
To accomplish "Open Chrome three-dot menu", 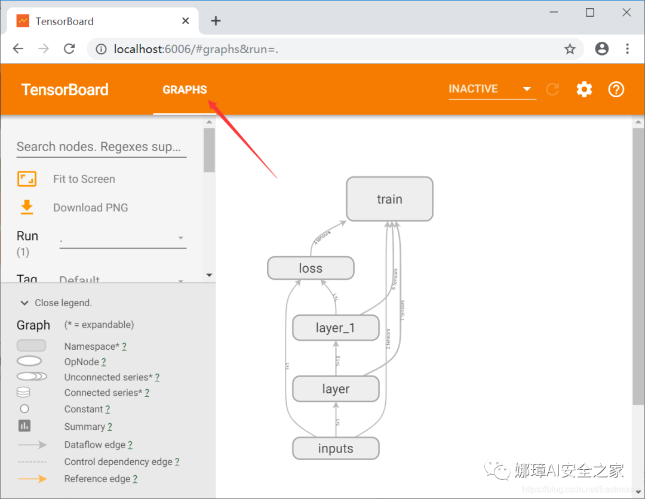I will coord(627,48).
